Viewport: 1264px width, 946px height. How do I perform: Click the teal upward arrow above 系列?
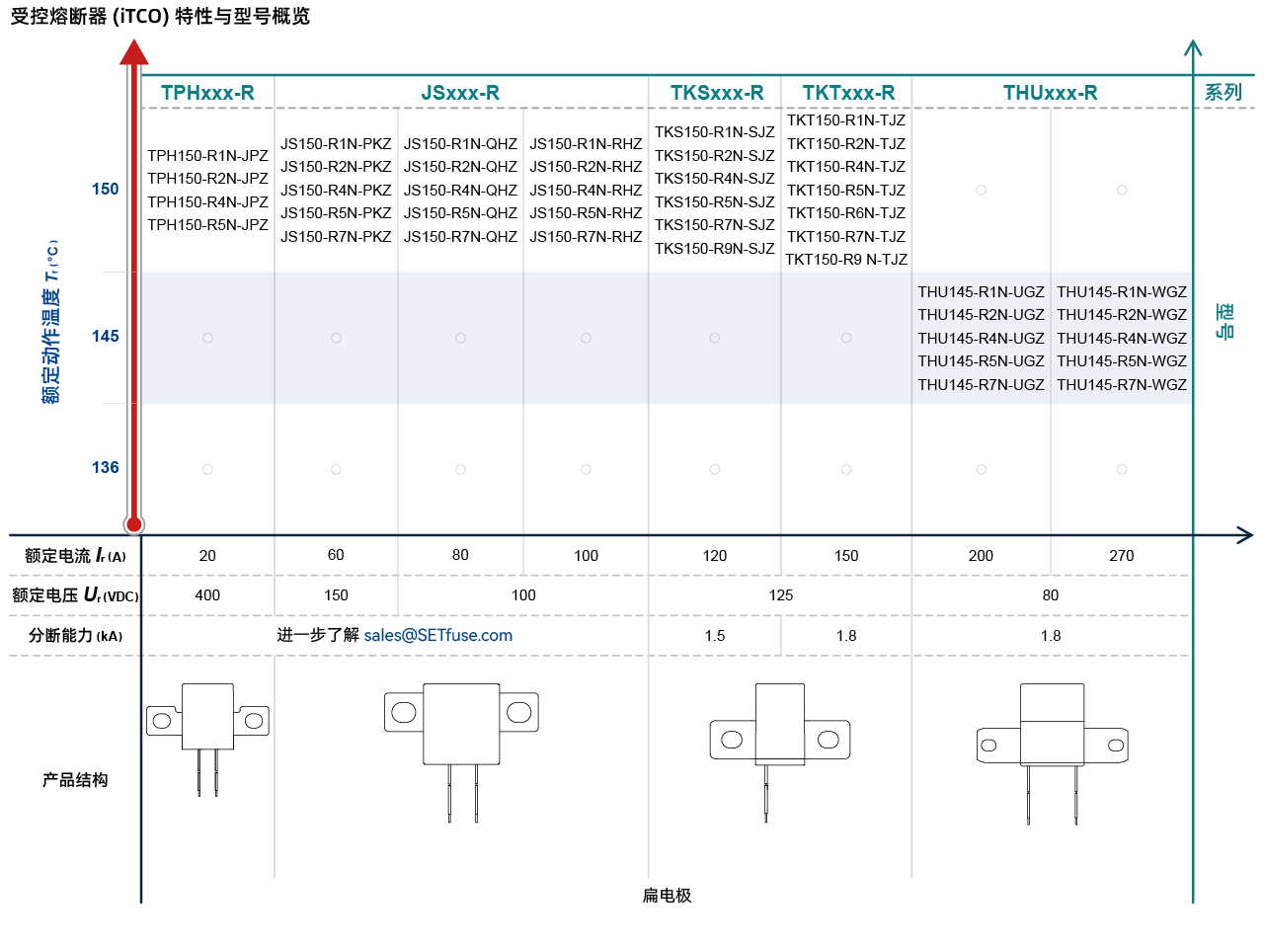(x=1193, y=47)
